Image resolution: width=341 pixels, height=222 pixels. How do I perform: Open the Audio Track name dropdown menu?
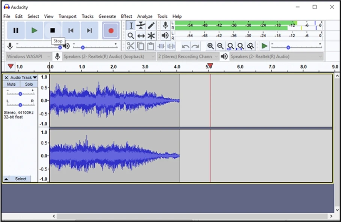coord(24,78)
